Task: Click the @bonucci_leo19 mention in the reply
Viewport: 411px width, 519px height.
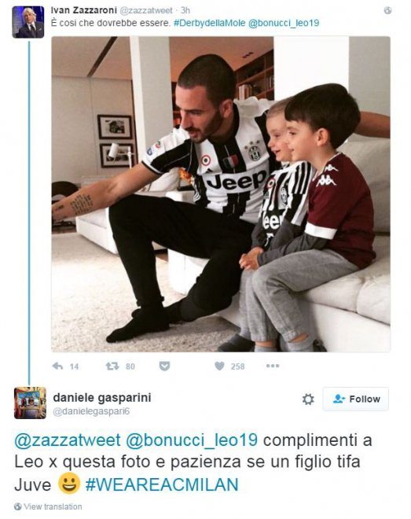Action: [192, 440]
